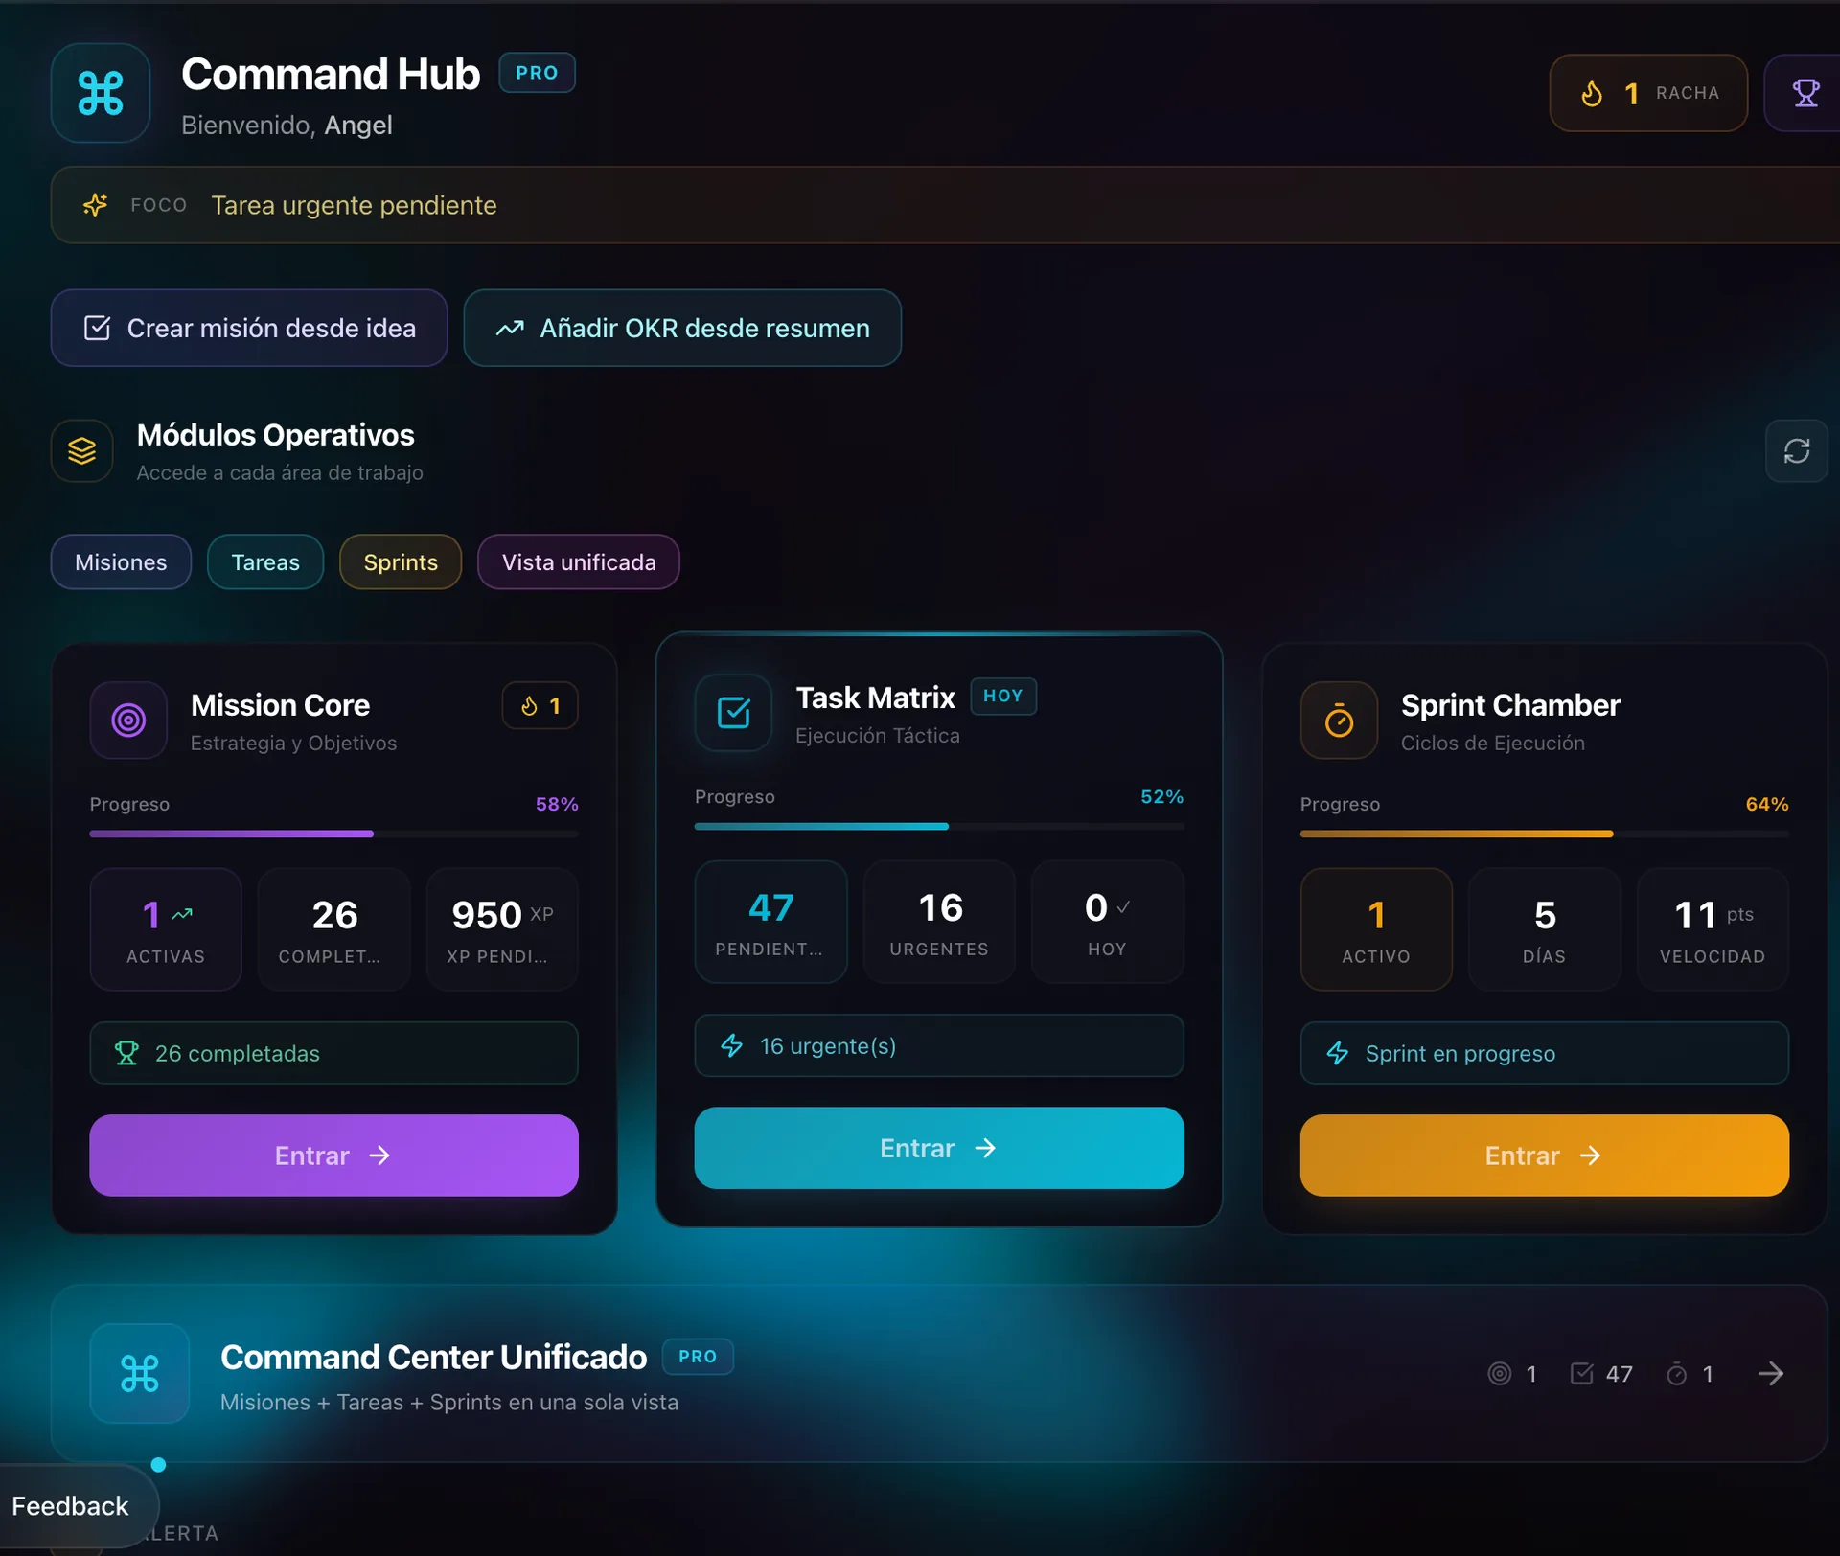The height and width of the screenshot is (1556, 1840).
Task: Toggle the Vista unificada filter chip
Action: pos(578,561)
